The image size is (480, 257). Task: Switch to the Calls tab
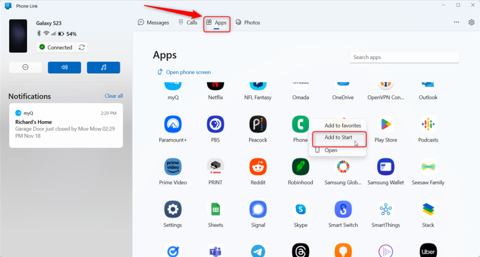click(x=188, y=22)
